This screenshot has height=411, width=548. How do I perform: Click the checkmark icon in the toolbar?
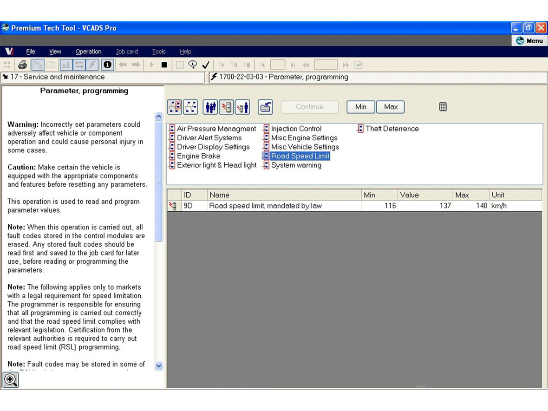tap(206, 65)
